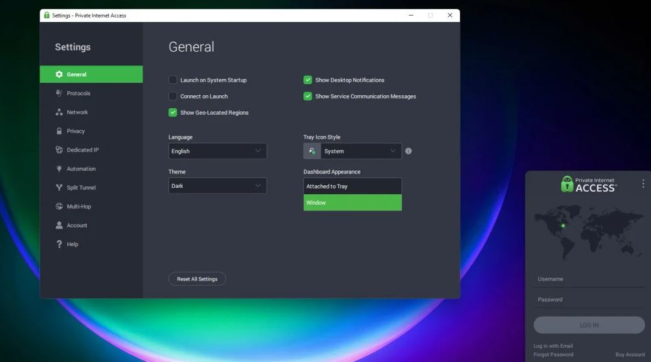Open the Help settings tab
Viewport: 651px width, 362px height.
coord(91,244)
